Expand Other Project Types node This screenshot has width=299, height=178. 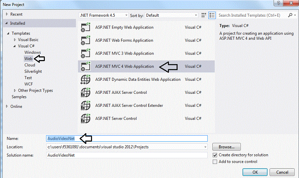coord(15,90)
